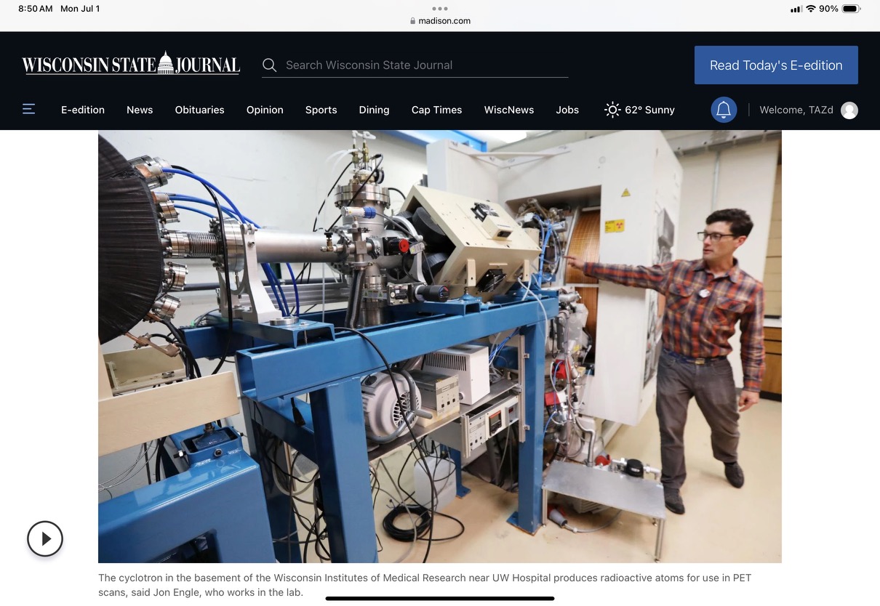Tap the cyclotron article photo
Screen dimensions: 880x606
[440, 346]
